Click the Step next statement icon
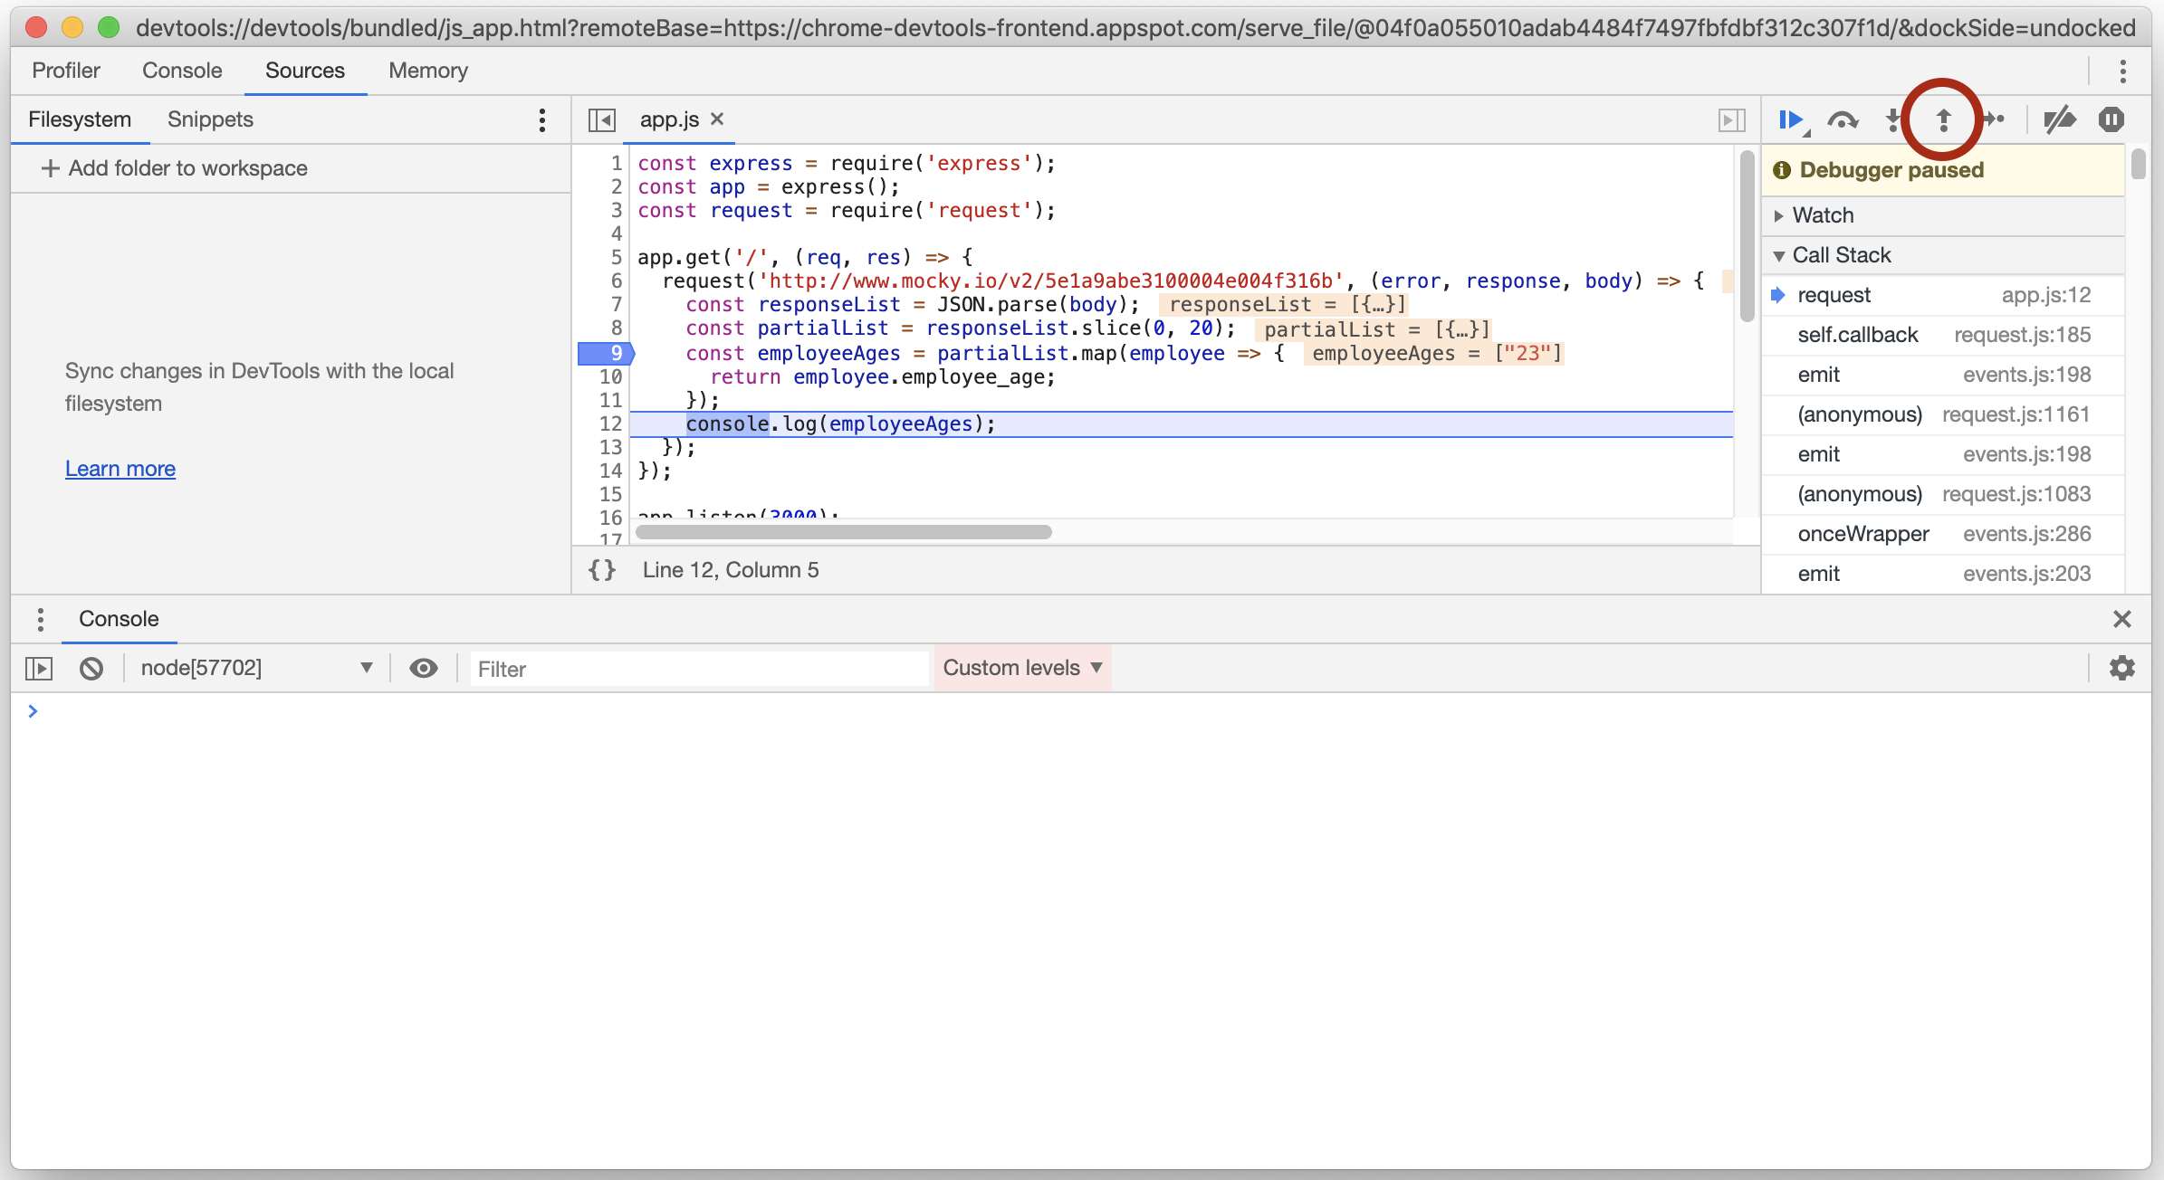2164x1180 pixels. tap(1996, 119)
